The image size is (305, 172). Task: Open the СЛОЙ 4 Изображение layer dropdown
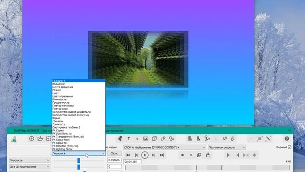click(164, 147)
